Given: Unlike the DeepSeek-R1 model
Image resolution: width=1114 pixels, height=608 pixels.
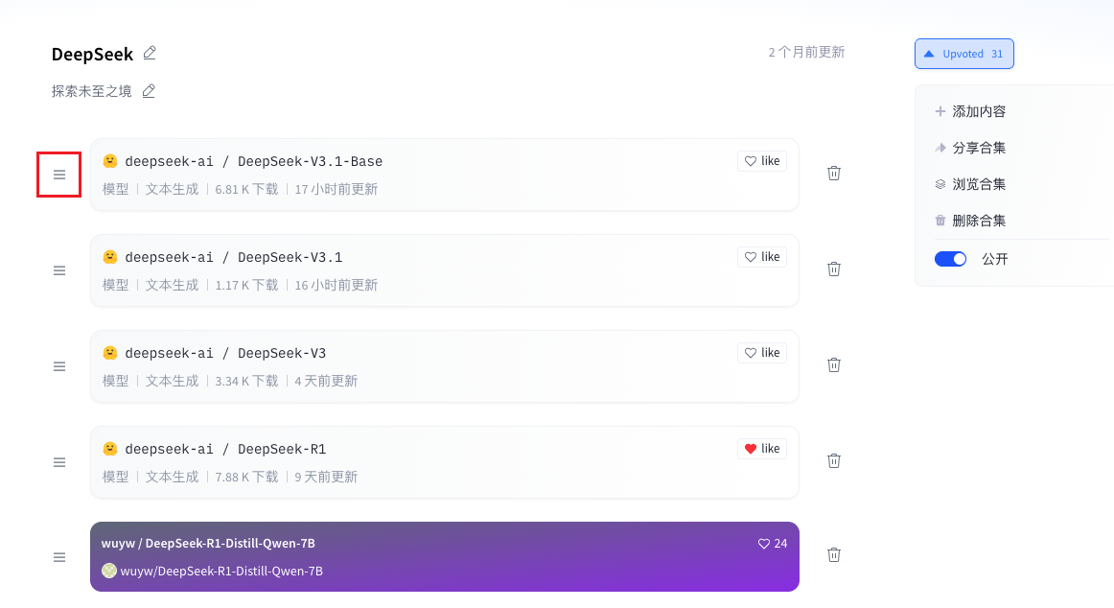Looking at the screenshot, I should (762, 449).
